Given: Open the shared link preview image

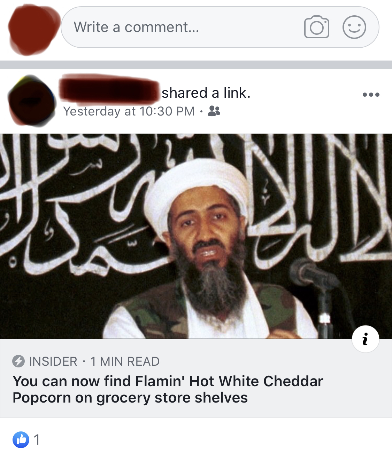Looking at the screenshot, I should point(196,236).
